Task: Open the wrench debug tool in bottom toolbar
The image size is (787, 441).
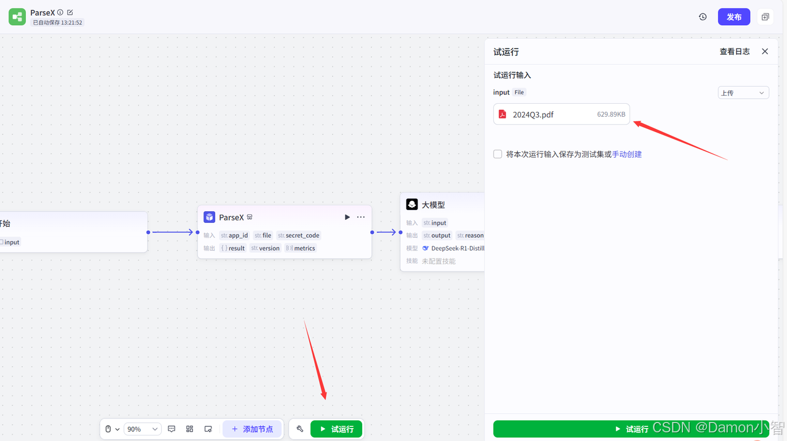Action: [x=300, y=429]
